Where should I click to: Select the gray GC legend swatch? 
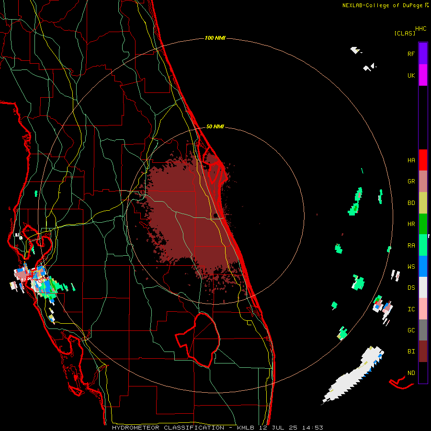point(423,330)
